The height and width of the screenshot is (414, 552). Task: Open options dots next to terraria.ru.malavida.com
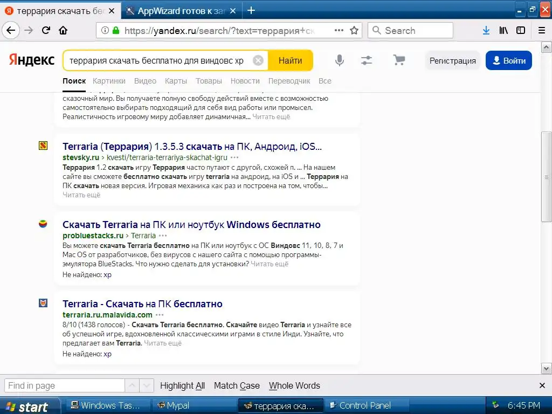tap(160, 315)
